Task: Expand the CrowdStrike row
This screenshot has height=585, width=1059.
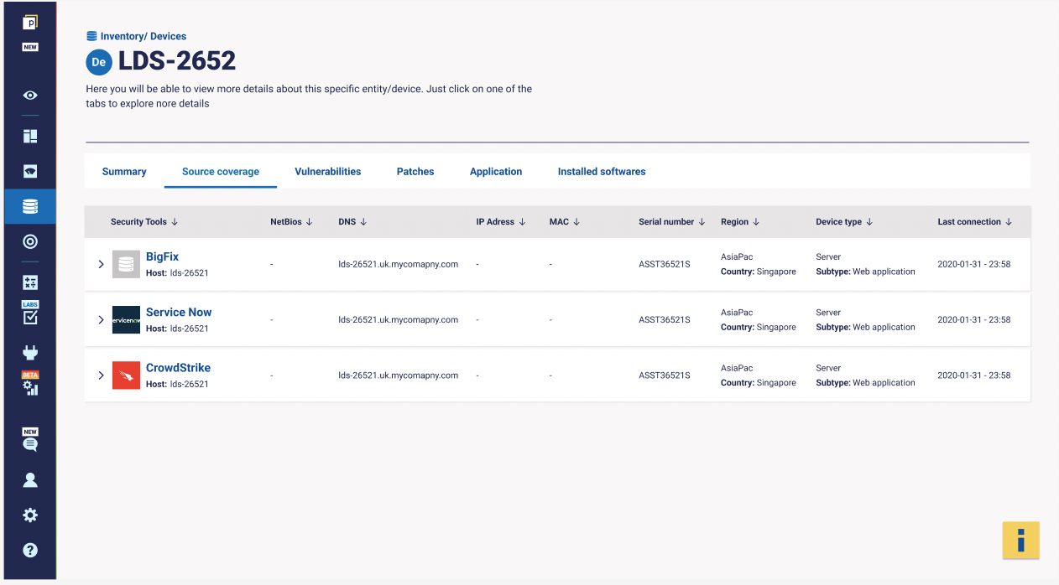Action: pyautogui.click(x=101, y=375)
